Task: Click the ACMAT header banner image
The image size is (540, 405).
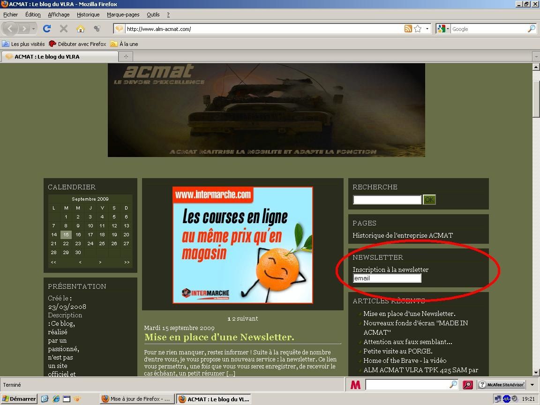Action: [266, 110]
